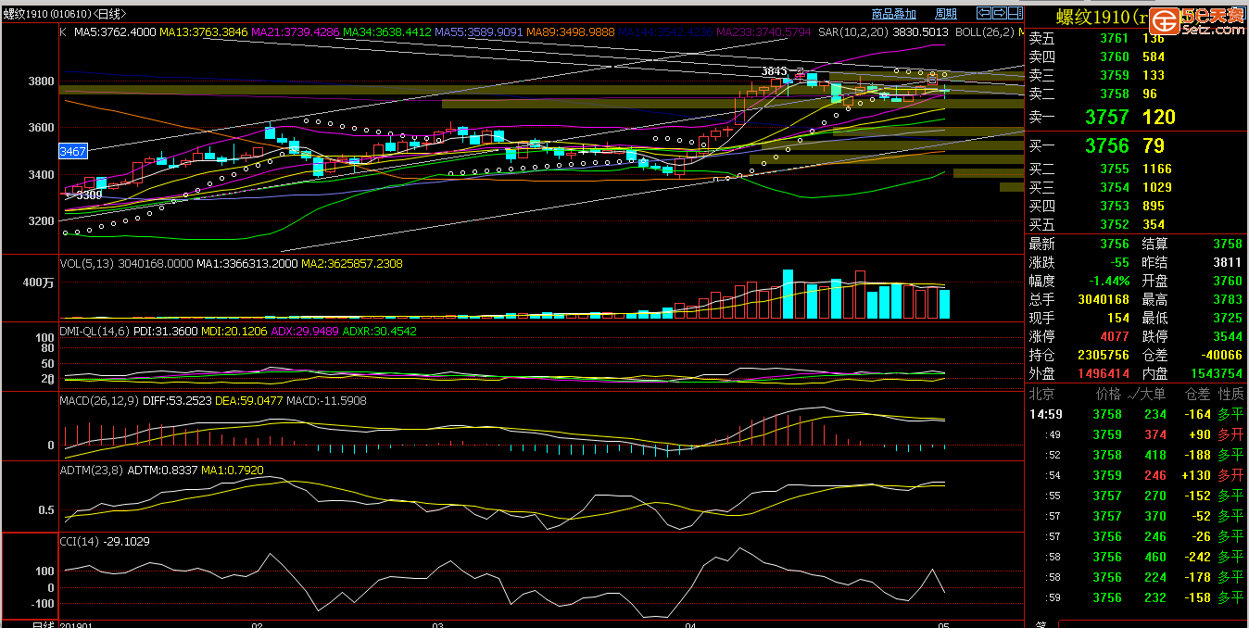Click the MA5:3762.4000 indicator label
Screen dimensions: 1249x628
click(x=115, y=31)
